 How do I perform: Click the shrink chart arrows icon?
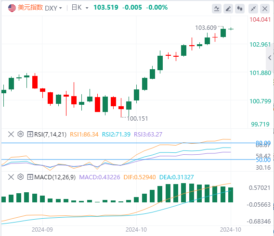(x=253, y=9)
